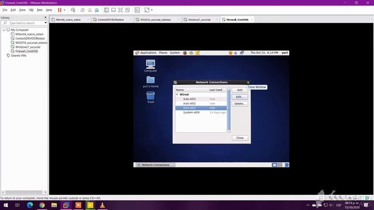Image resolution: width=374 pixels, height=210 pixels.
Task: Take a snapshot using the clock icon
Action: [82, 10]
